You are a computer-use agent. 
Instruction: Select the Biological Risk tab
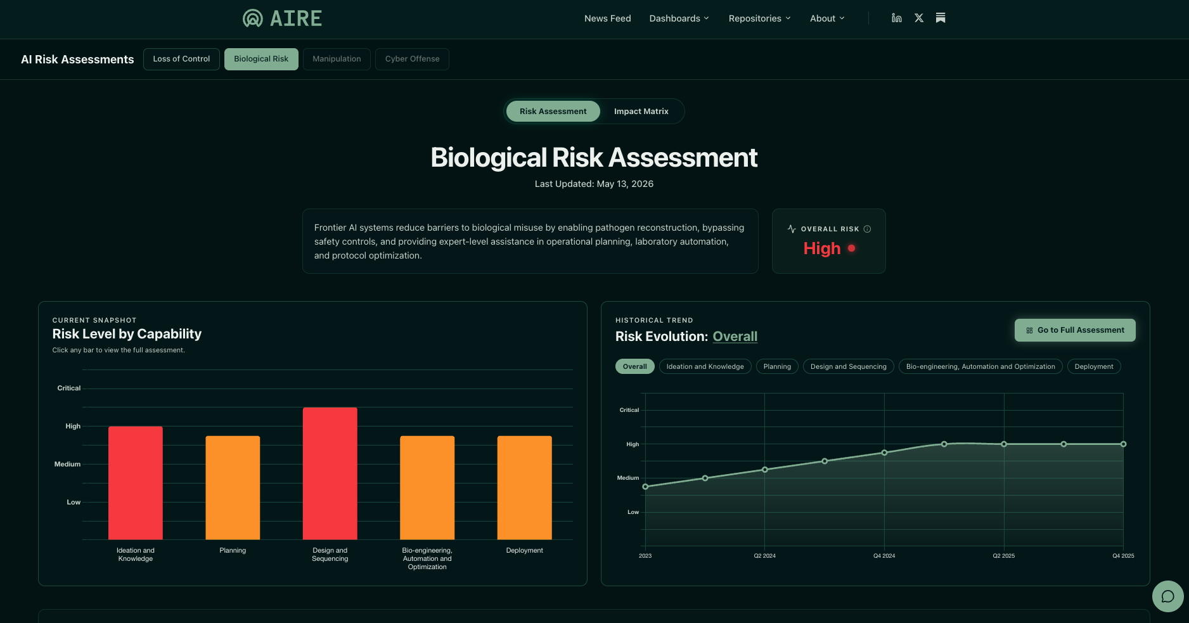pos(261,59)
